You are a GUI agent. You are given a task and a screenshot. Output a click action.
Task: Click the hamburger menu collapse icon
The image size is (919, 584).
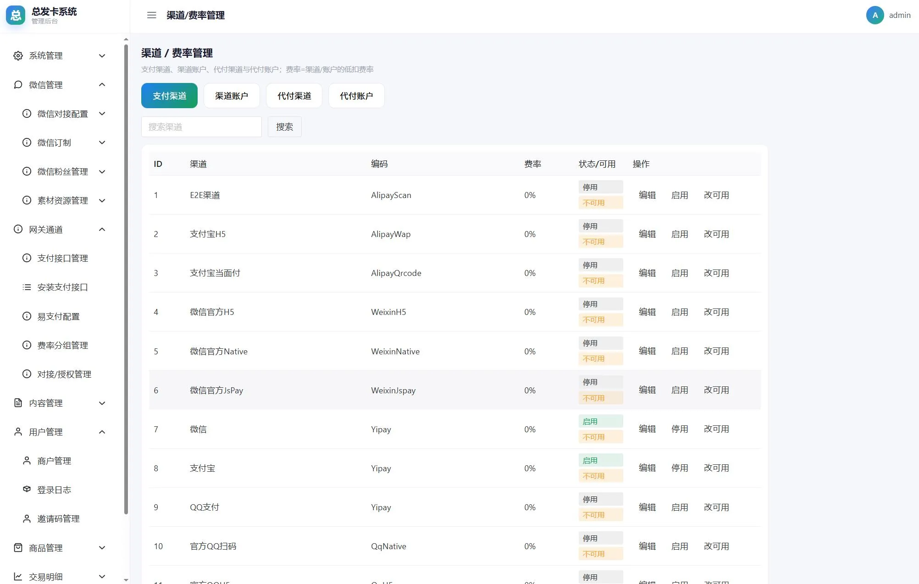152,15
